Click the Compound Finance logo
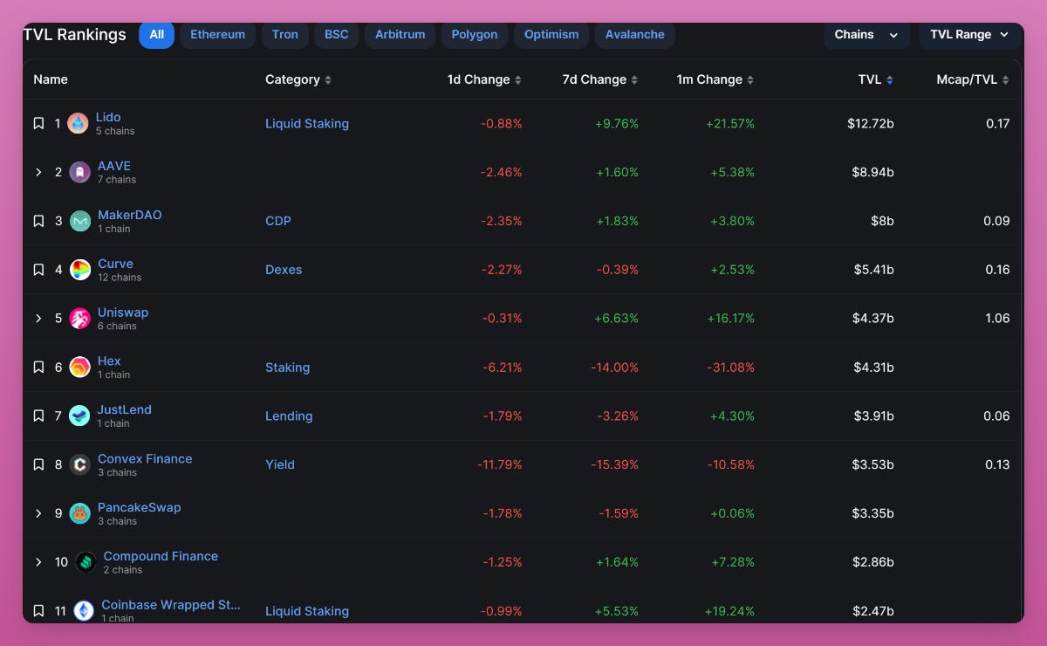Viewport: 1047px width, 646px height. pyautogui.click(x=86, y=562)
